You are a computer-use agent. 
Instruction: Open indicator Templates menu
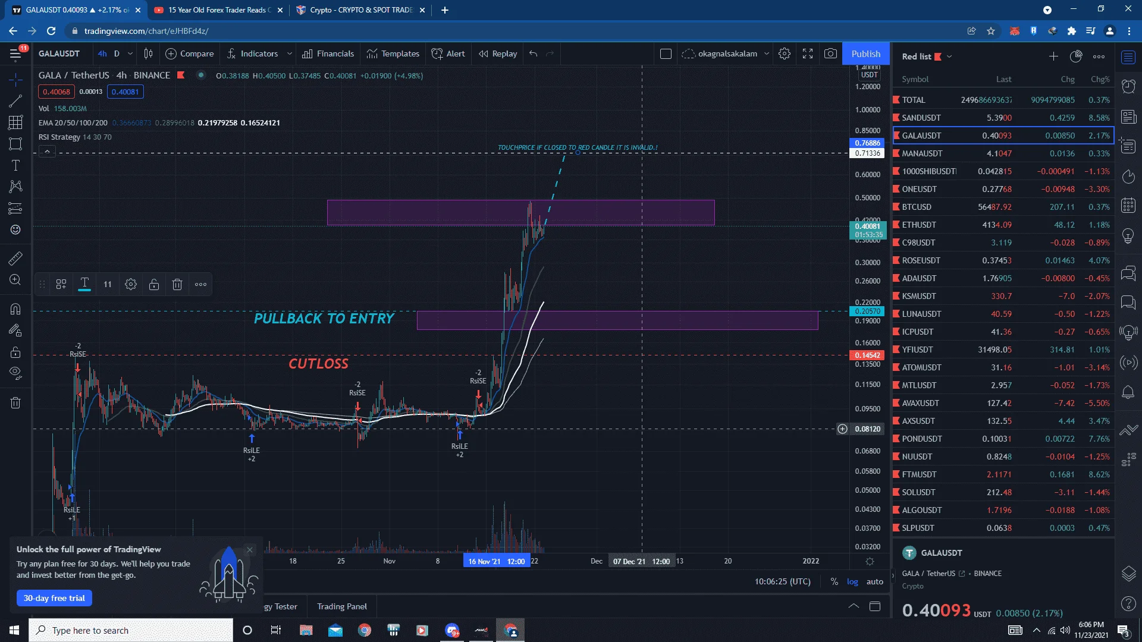click(x=393, y=53)
